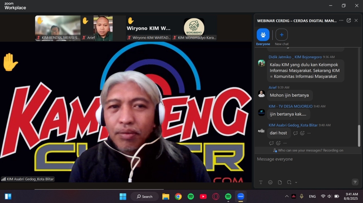Reply icon beside the 'dari host' bubble
The image size is (363, 203).
click(x=295, y=133)
